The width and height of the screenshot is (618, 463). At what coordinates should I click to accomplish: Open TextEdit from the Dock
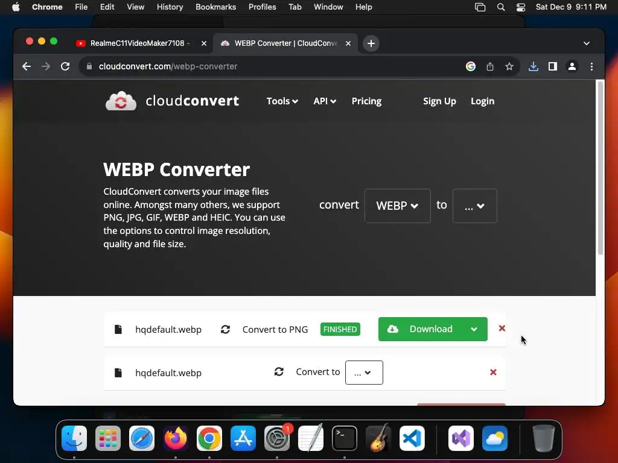[x=311, y=438]
